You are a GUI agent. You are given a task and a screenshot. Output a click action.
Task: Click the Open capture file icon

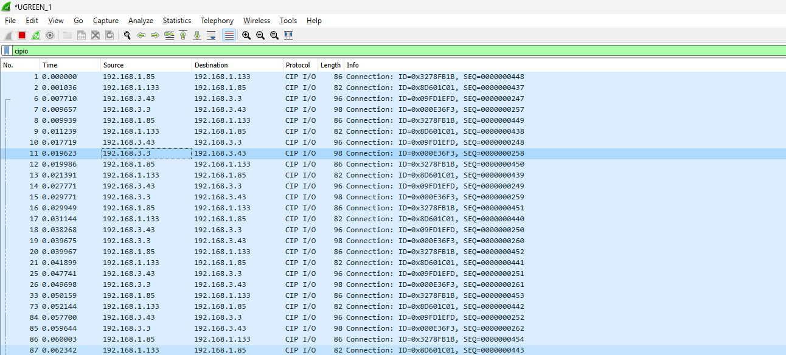coord(68,35)
